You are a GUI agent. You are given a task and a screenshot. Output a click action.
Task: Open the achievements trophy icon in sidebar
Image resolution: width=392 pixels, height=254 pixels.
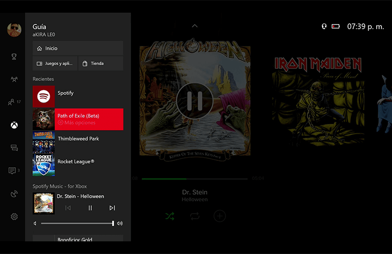(x=14, y=57)
